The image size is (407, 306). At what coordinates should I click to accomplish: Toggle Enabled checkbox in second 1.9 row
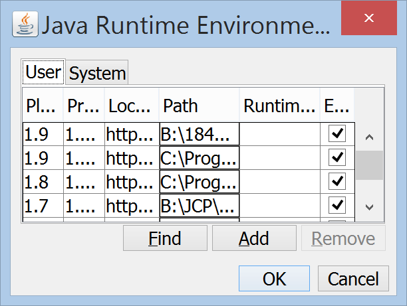337,157
